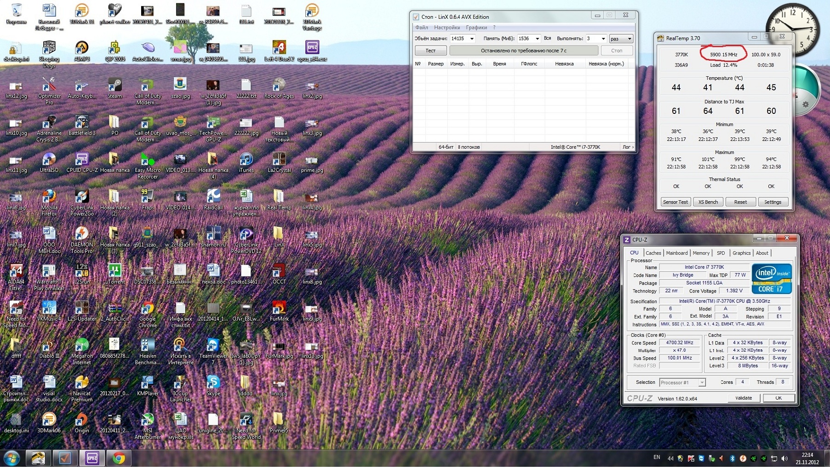This screenshot has width=830, height=467.
Task: Click the Sensor Test button in RealTemp
Action: [675, 202]
